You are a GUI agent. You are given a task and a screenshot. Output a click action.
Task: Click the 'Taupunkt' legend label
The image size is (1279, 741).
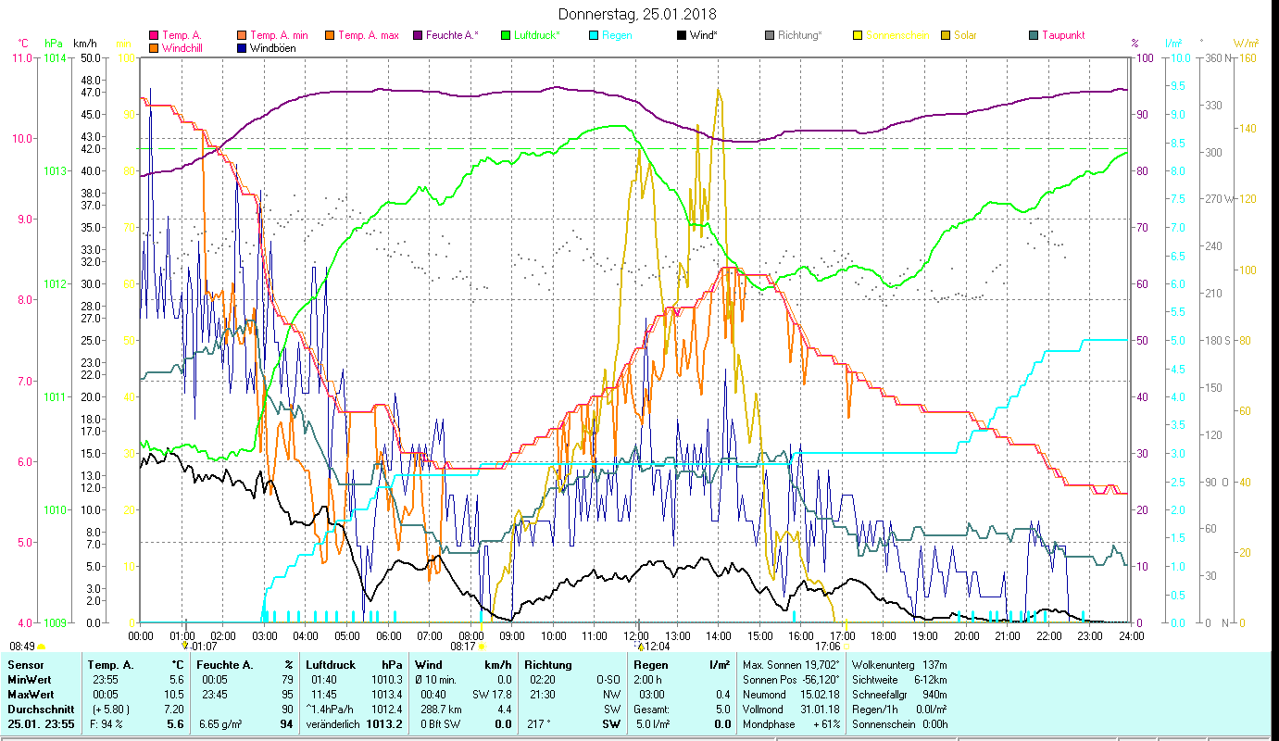[x=1063, y=36]
